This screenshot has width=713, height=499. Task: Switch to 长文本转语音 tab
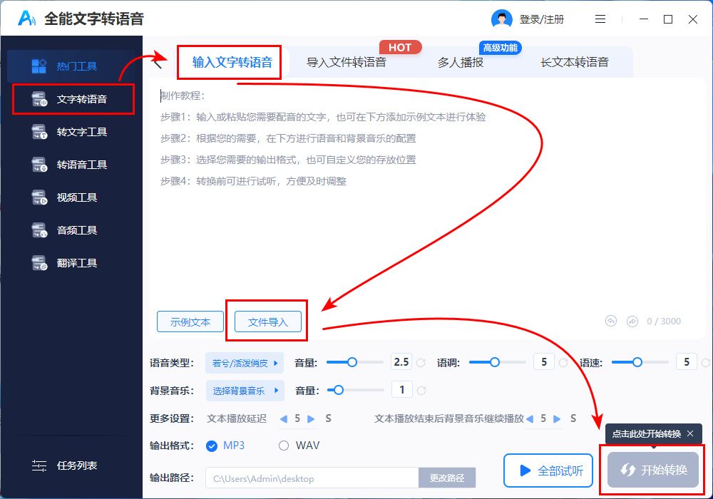[x=574, y=62]
